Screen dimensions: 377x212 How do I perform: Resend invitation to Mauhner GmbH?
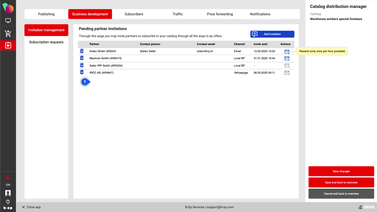(287, 59)
